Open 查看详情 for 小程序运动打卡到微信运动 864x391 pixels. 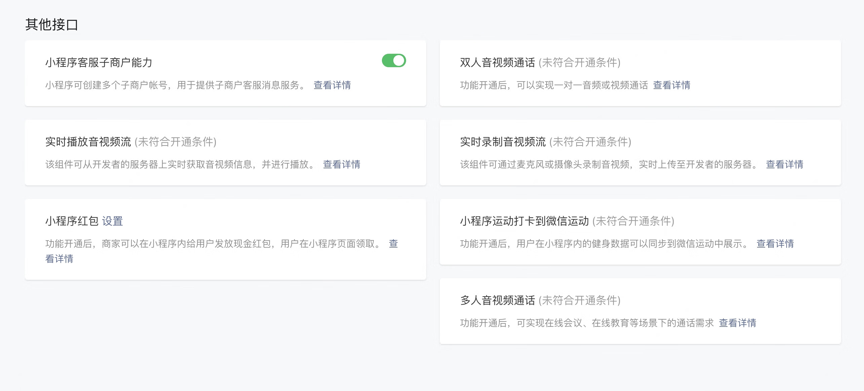(x=775, y=244)
